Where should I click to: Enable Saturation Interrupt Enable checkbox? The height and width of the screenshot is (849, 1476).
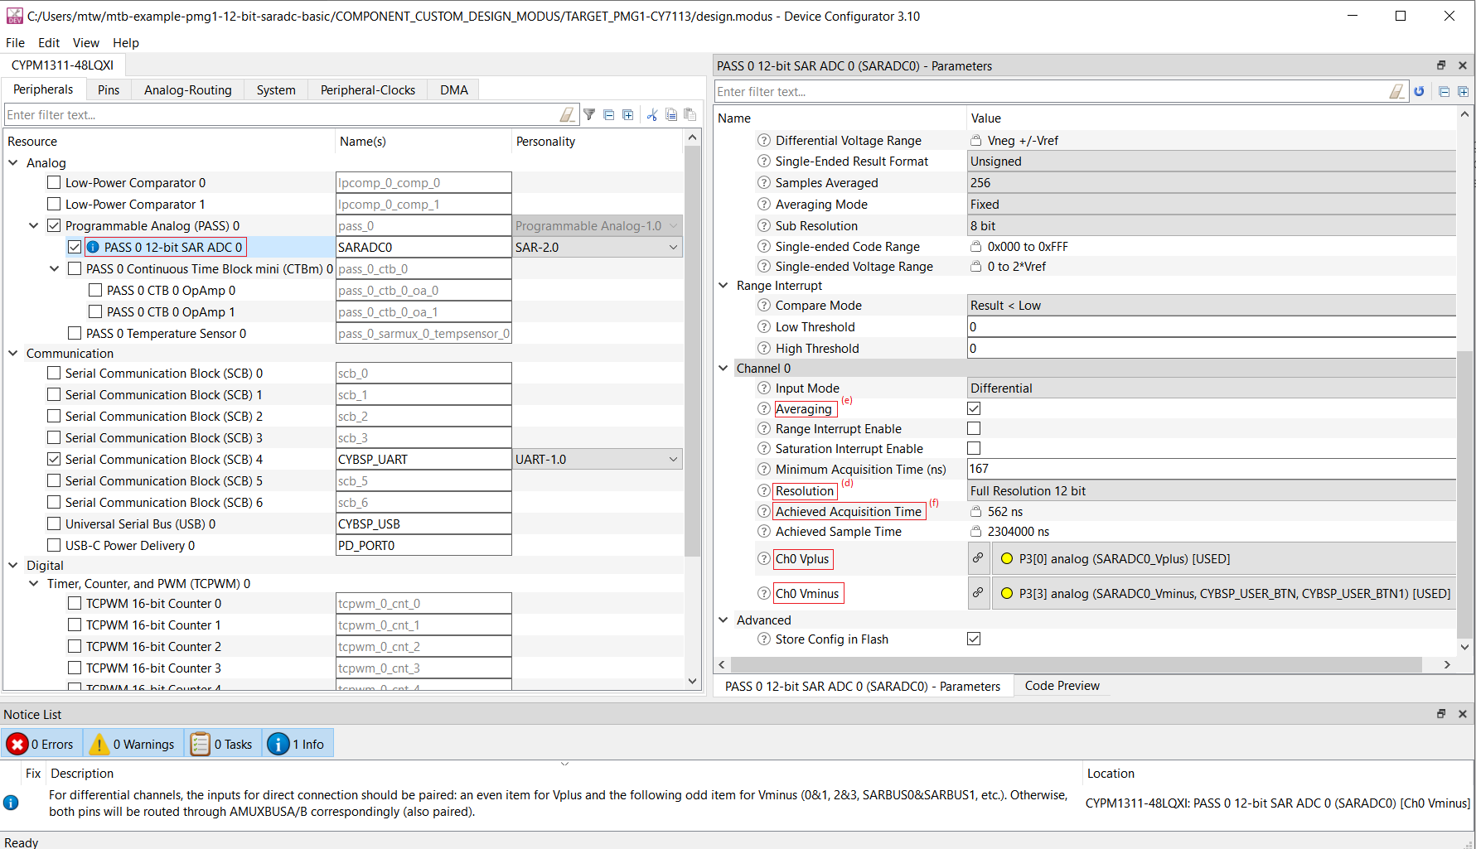tap(974, 448)
